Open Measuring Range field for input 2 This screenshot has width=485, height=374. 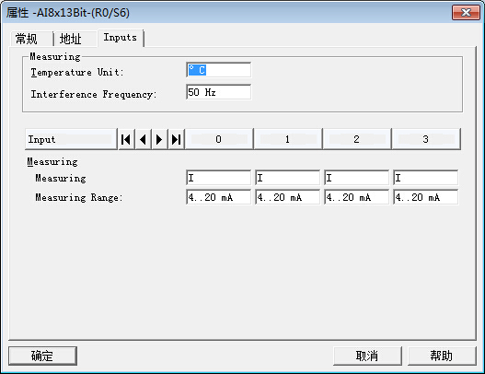(357, 197)
